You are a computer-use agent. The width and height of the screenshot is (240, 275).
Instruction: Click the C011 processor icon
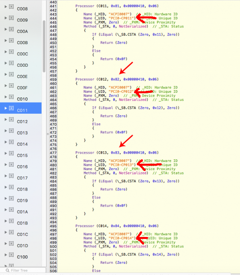point(11,108)
